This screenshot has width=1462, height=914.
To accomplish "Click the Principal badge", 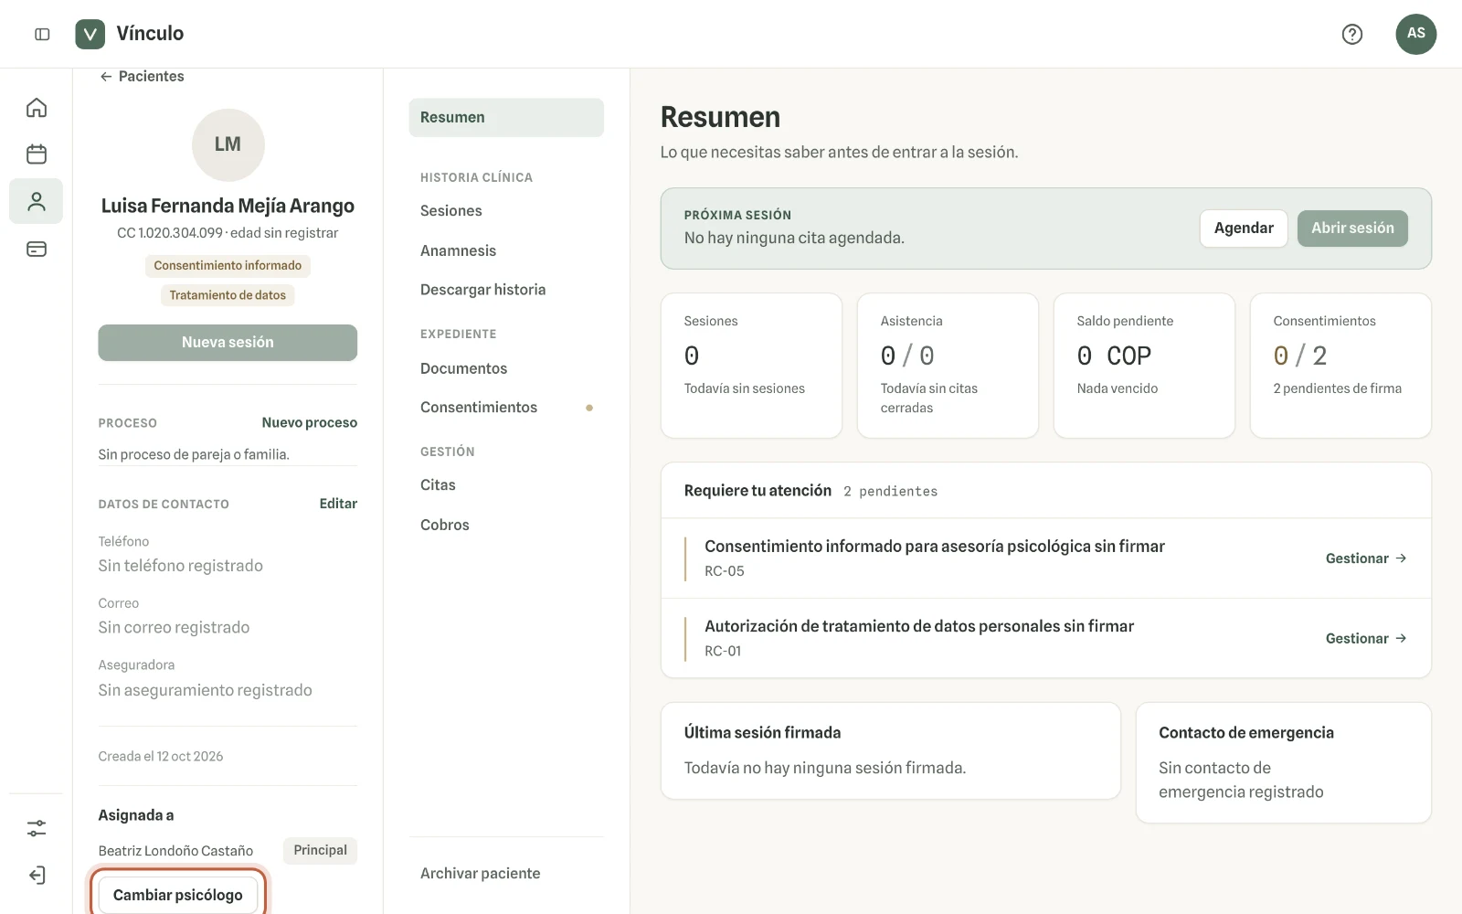I will pyautogui.click(x=320, y=850).
